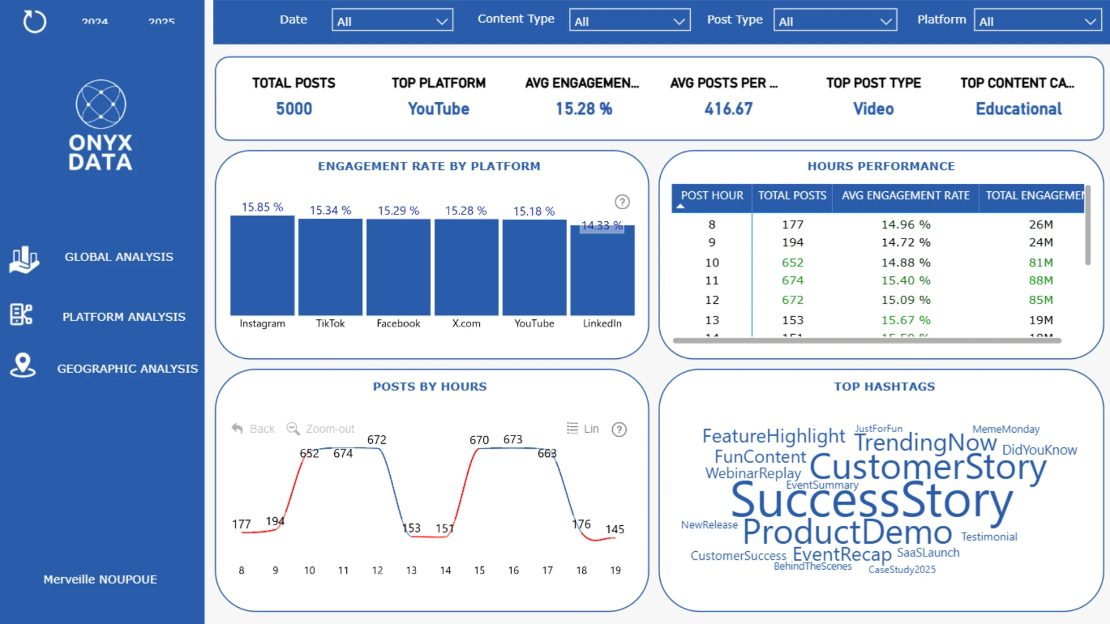Click the Geographic Analysis map pin icon
Viewport: 1110px width, 624px height.
tap(23, 366)
